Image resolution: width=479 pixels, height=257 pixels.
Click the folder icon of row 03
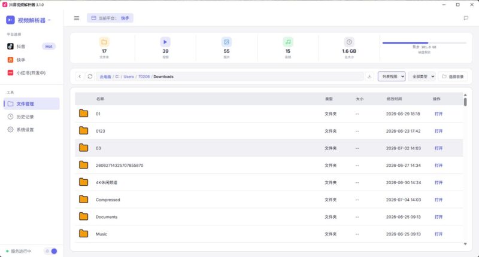coord(83,148)
